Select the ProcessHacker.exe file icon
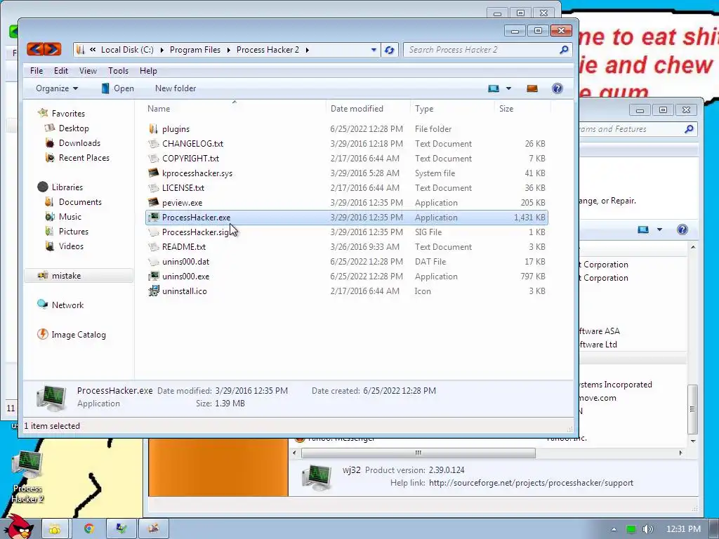This screenshot has height=539, width=719. coord(154,218)
